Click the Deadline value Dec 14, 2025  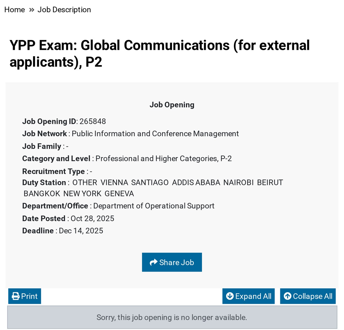pos(81,231)
